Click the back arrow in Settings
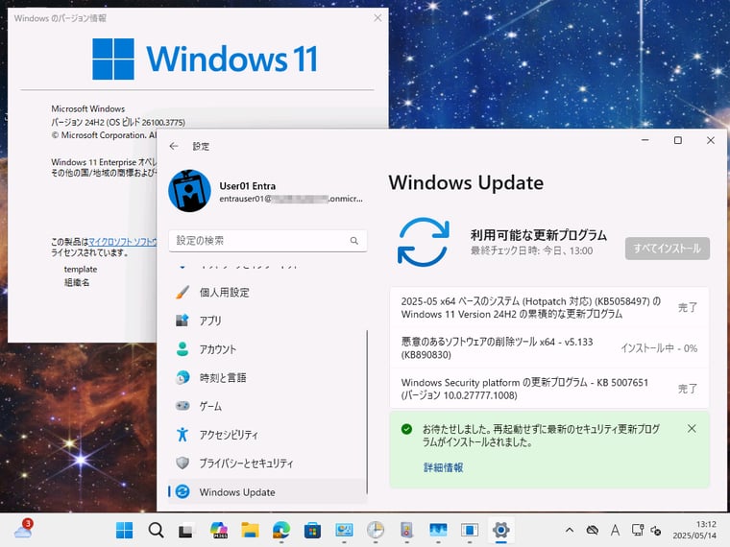This screenshot has width=730, height=547. [x=174, y=146]
